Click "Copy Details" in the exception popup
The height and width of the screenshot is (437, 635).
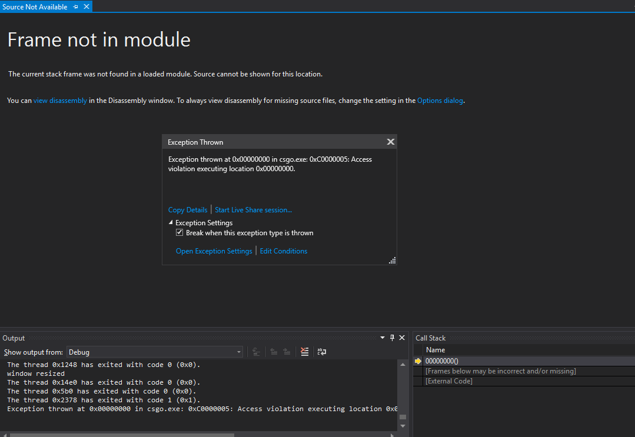pos(188,209)
